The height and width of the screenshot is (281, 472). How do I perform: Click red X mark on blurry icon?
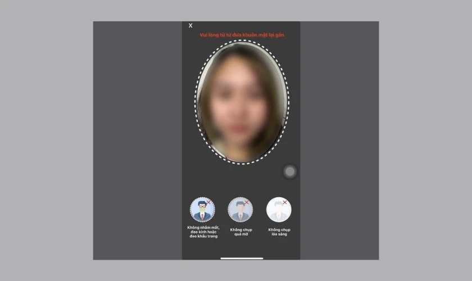pyautogui.click(x=247, y=202)
